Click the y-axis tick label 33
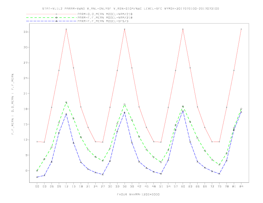Screen dimensions: 263x203 click(26, 32)
